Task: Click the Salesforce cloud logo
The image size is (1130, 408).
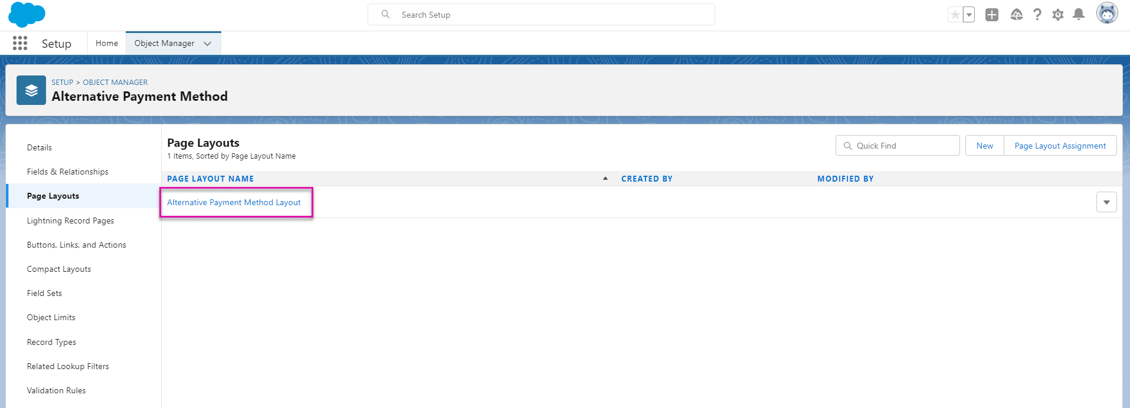Action: tap(27, 15)
